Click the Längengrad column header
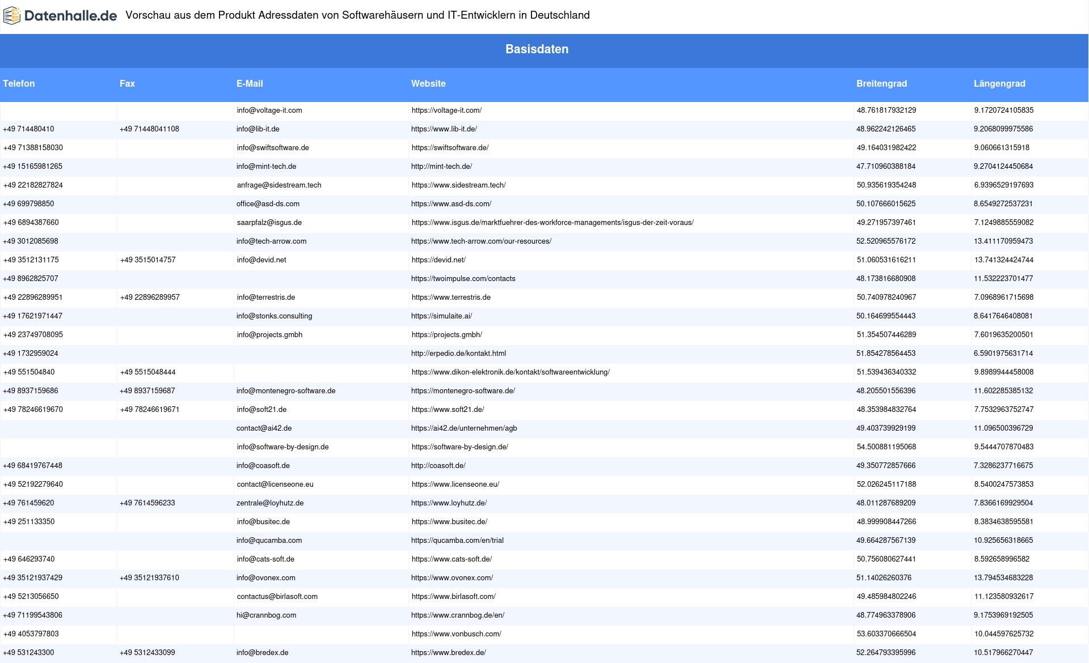The height and width of the screenshot is (663, 1089). pos(999,83)
